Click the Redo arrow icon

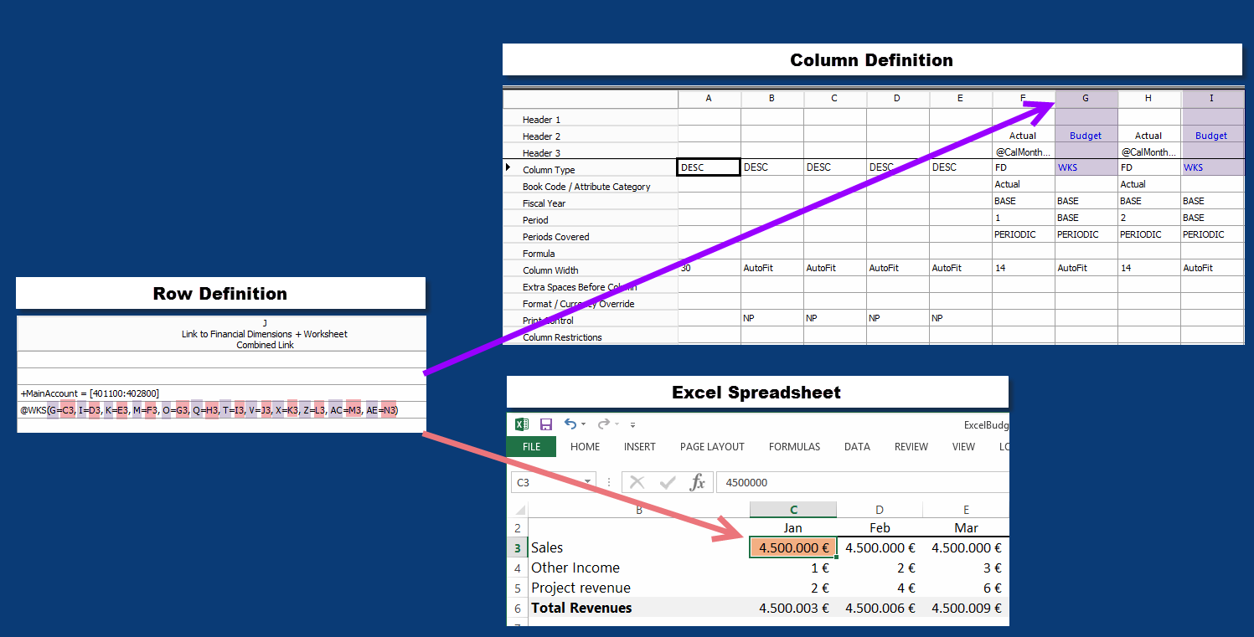pos(603,424)
